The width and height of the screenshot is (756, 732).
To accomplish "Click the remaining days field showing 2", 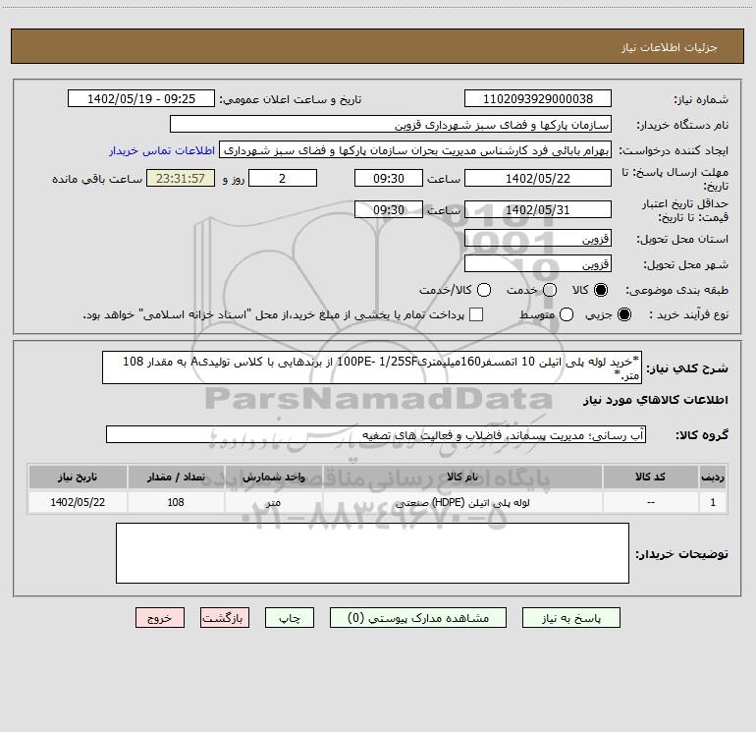I will point(283,178).
